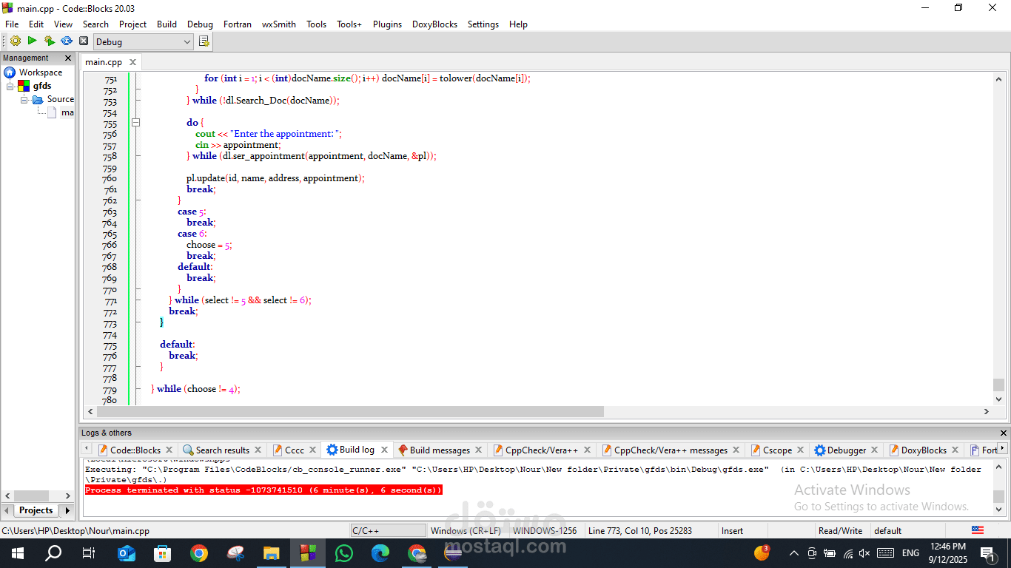Open the Help menu

[x=518, y=24]
